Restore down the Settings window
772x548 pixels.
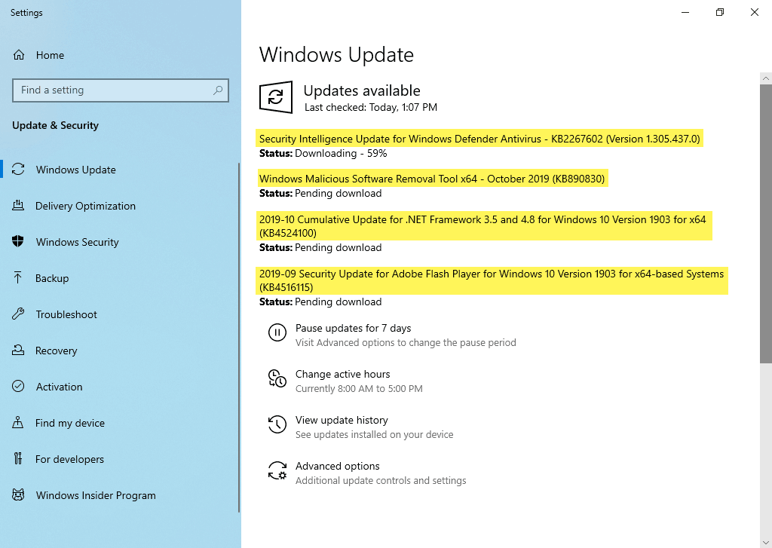click(x=720, y=12)
